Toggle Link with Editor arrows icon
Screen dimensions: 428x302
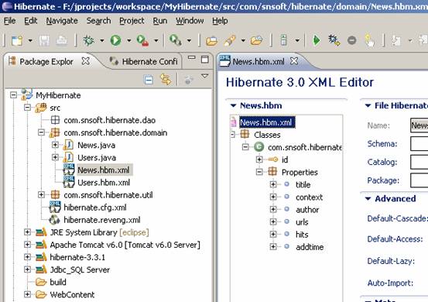[x=166, y=80]
